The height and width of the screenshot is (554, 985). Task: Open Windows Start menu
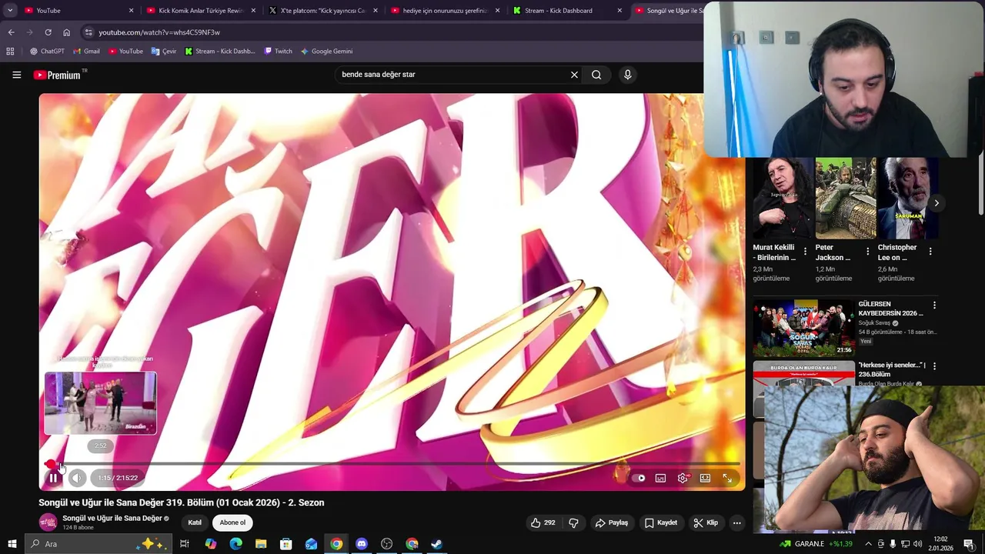point(12,544)
